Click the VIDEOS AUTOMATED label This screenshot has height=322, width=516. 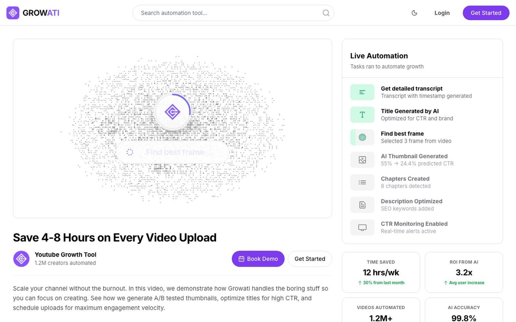click(381, 308)
